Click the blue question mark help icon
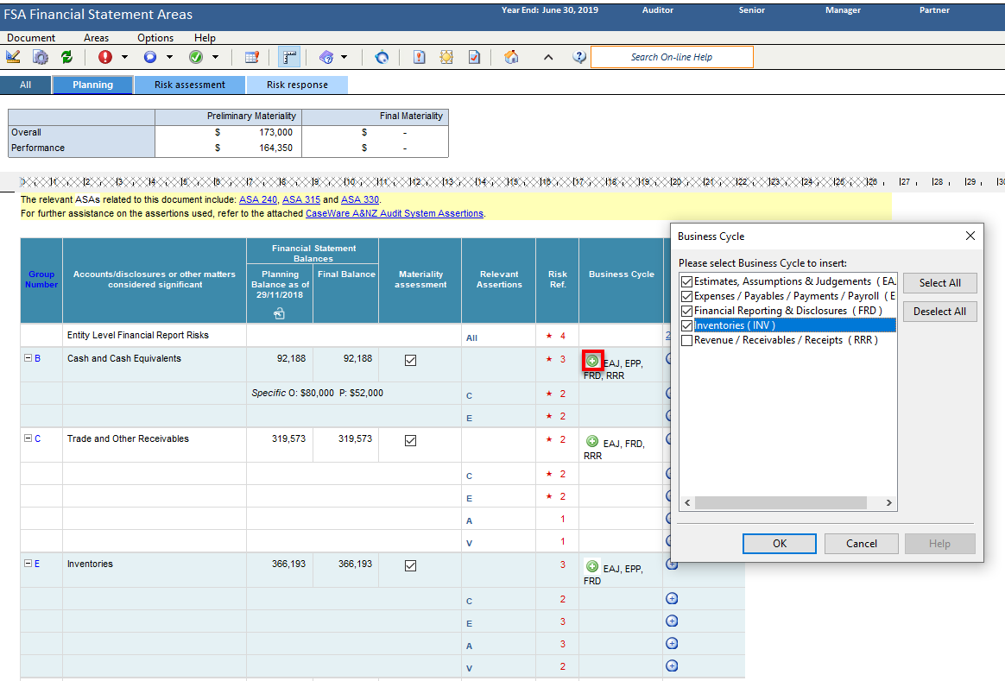This screenshot has width=1005, height=681. [x=578, y=57]
